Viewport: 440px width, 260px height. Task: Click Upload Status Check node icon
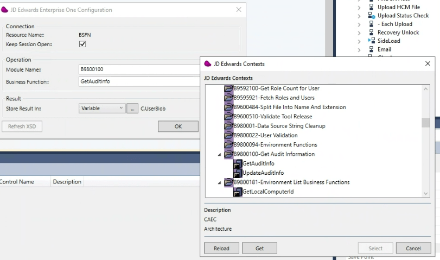click(372, 15)
